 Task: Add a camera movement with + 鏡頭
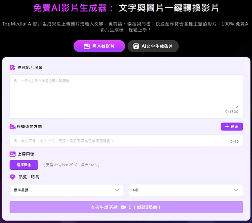232,127
